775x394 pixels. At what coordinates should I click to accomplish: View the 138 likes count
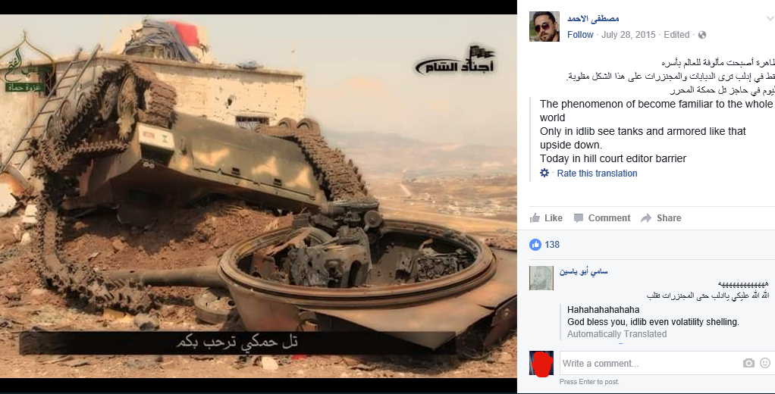tap(552, 245)
